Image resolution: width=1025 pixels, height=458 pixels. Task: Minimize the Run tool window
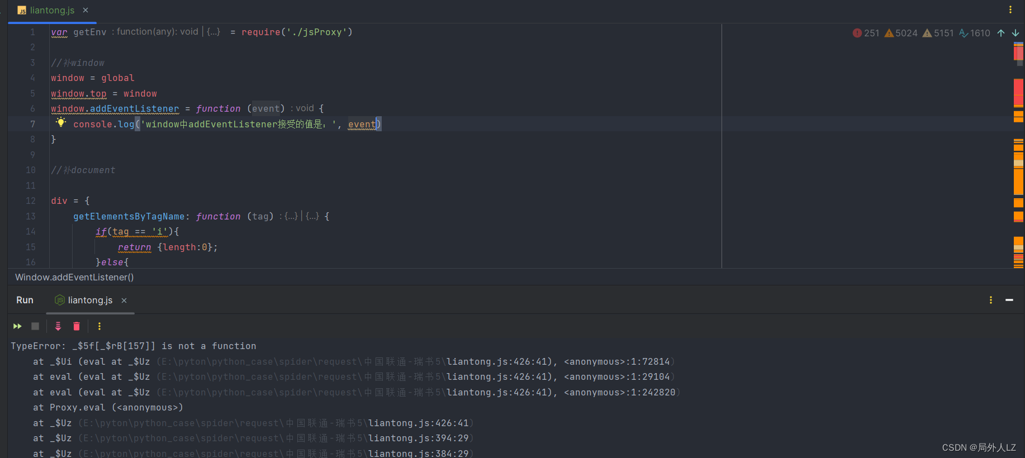point(1009,300)
